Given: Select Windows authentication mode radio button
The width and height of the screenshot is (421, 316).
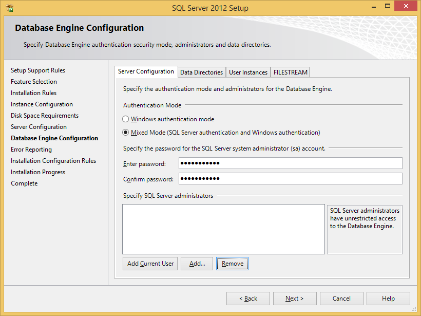Looking at the screenshot, I should point(125,119).
